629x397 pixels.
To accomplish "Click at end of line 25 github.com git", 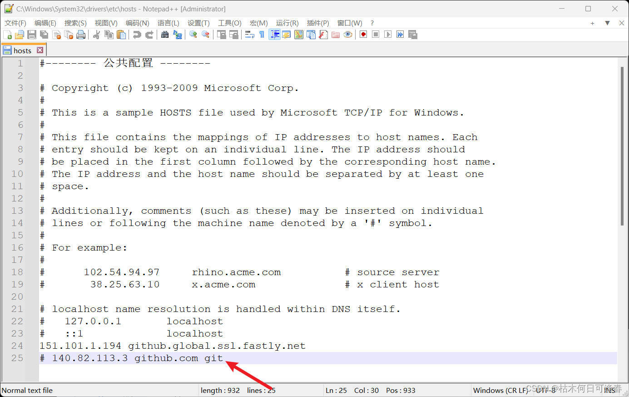I will click(x=224, y=358).
